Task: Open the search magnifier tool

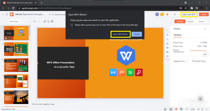Action: pyautogui.click(x=48, y=22)
